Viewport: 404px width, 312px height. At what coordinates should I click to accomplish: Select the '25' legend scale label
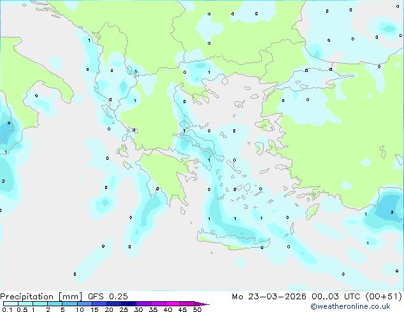(124, 309)
